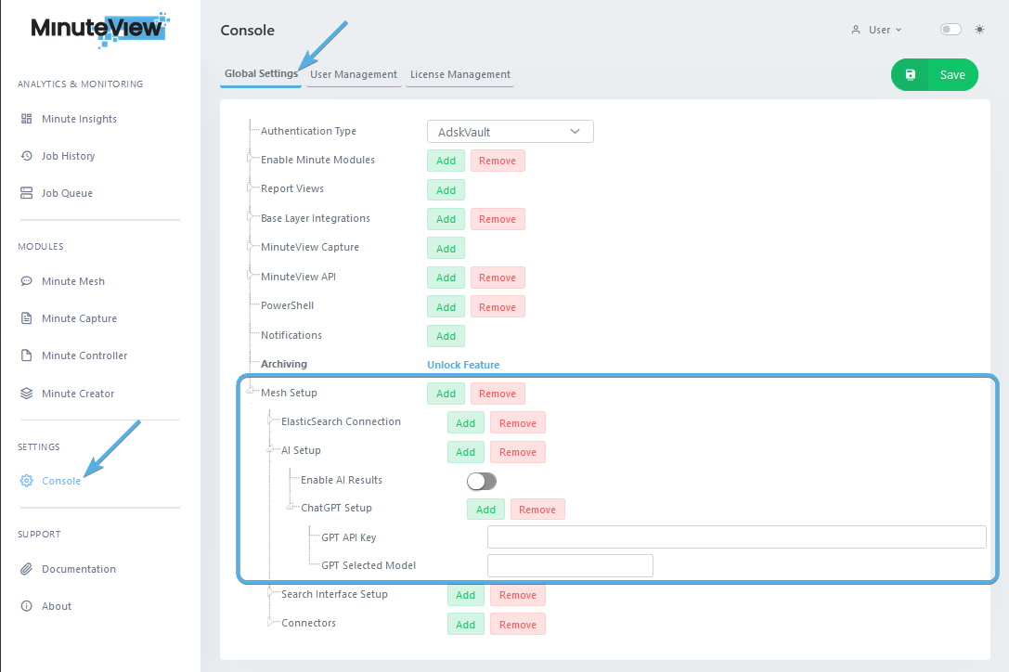Open Job History via its clock icon
Viewport: 1009px width, 672px height.
coord(27,156)
